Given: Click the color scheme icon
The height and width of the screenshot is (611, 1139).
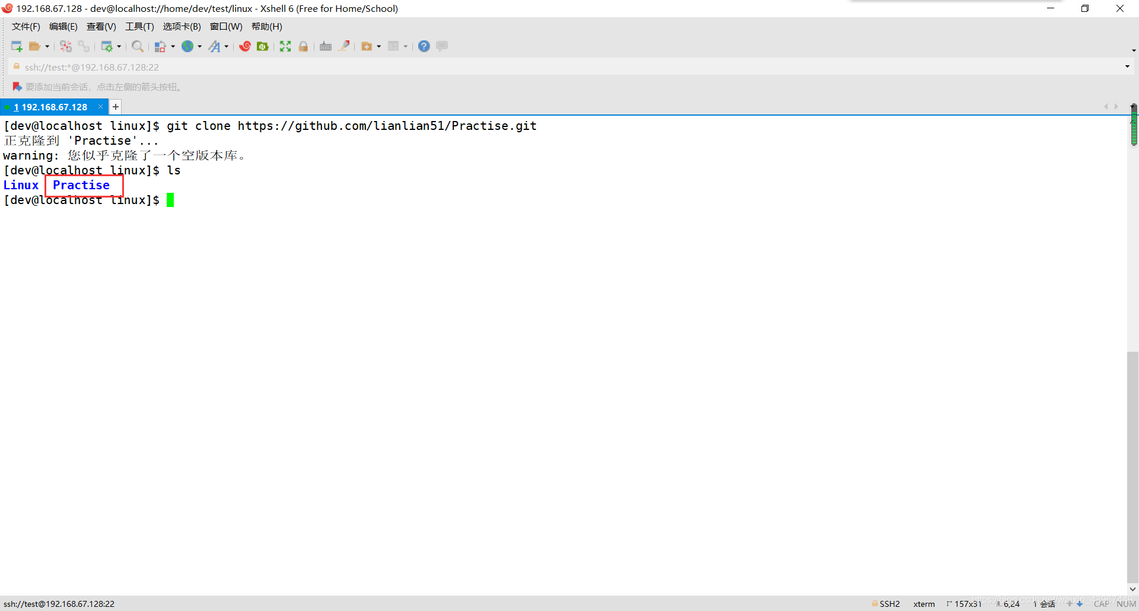Looking at the screenshot, I should (x=160, y=46).
